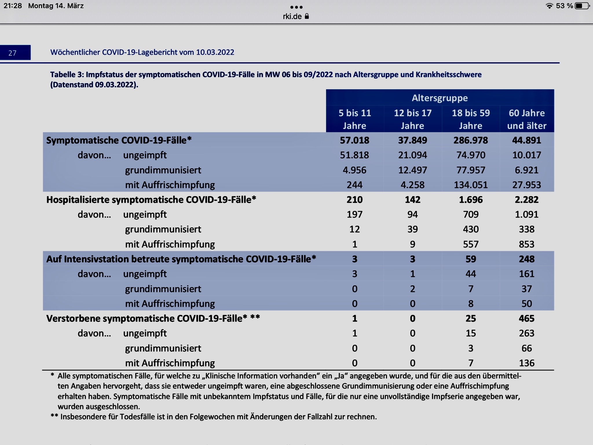Tap the Wi-Fi status icon
The height and width of the screenshot is (445, 593).
pyautogui.click(x=549, y=6)
